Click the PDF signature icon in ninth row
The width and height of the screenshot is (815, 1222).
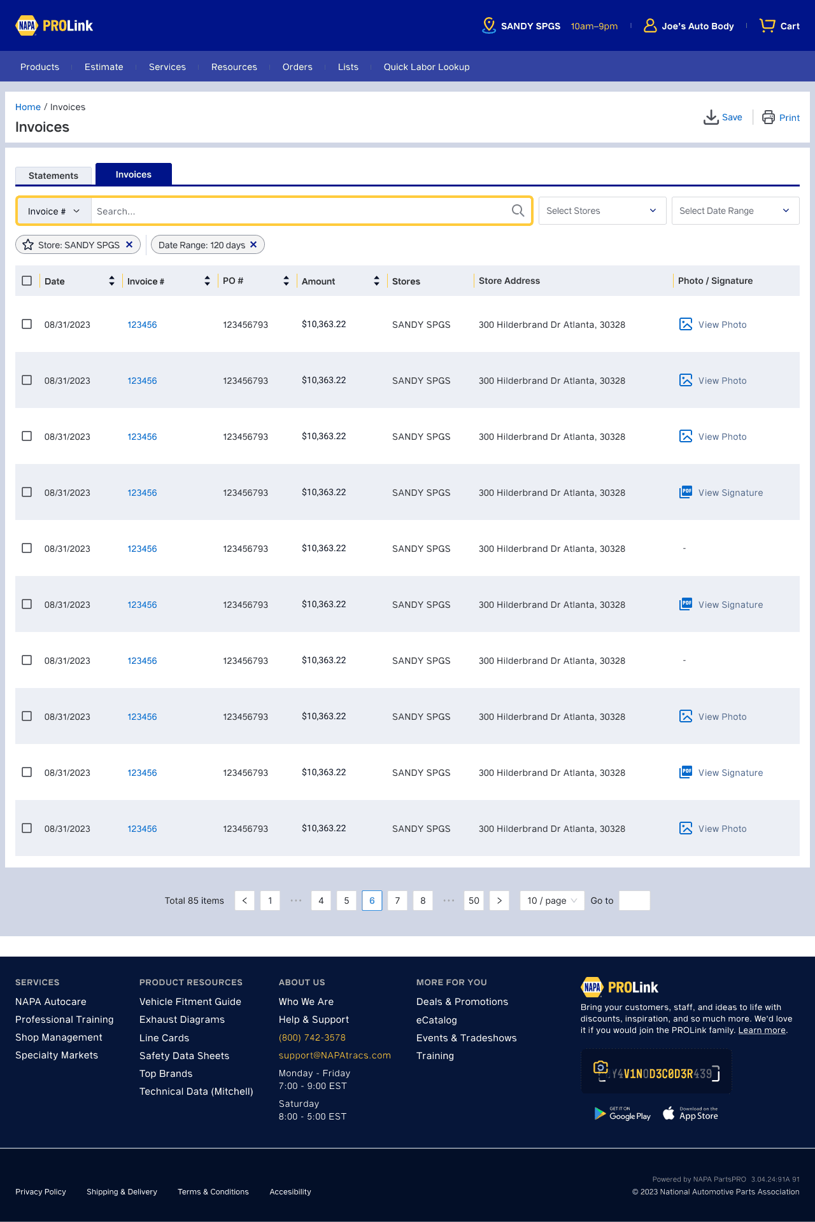click(686, 773)
